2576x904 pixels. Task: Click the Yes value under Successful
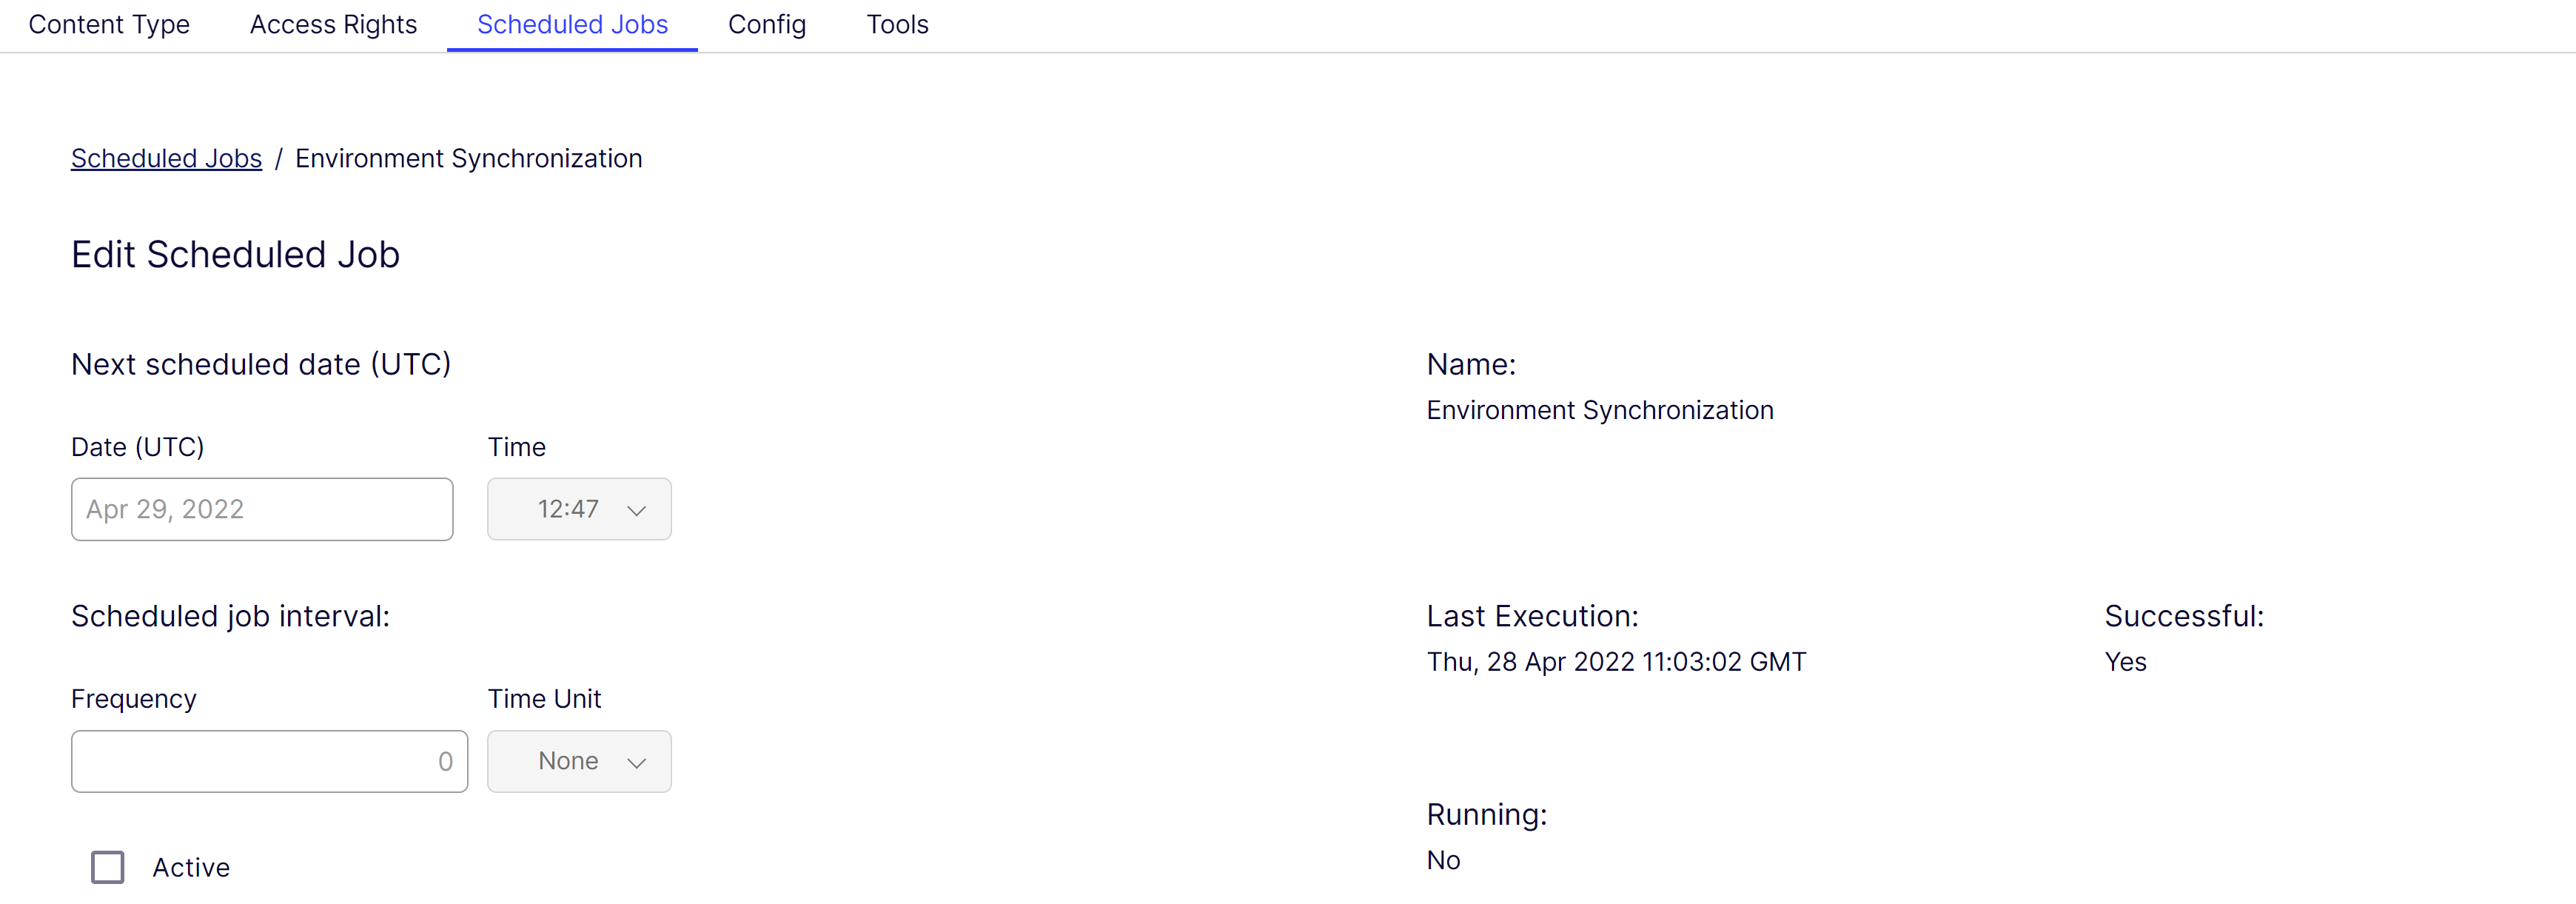point(2125,661)
